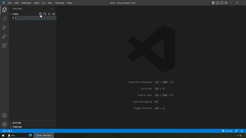
Task: Click the Show All Commands label
Action: pos(140,82)
